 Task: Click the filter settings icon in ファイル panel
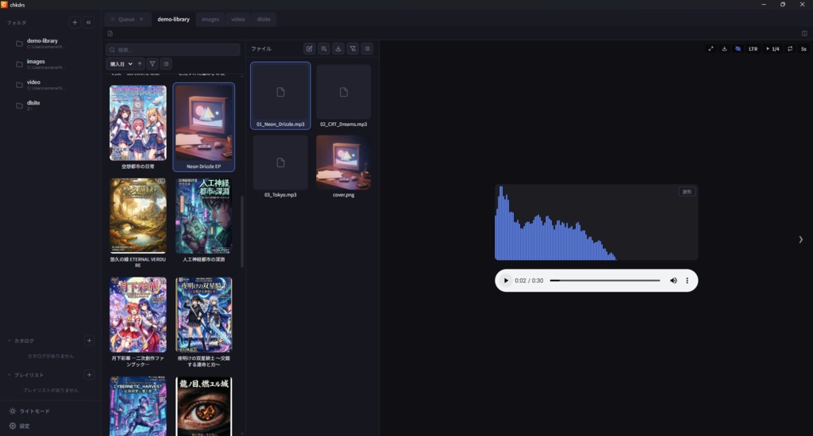pyautogui.click(x=353, y=48)
